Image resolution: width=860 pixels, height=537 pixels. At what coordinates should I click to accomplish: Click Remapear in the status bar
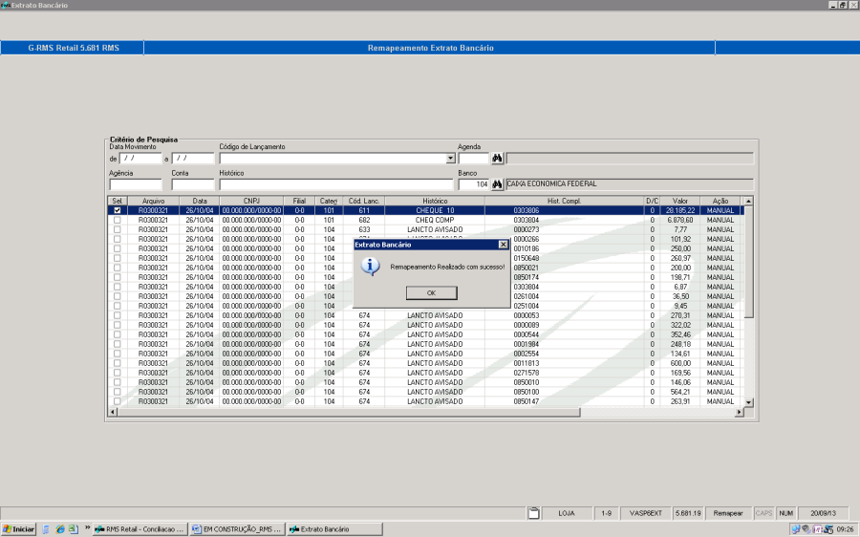click(728, 513)
